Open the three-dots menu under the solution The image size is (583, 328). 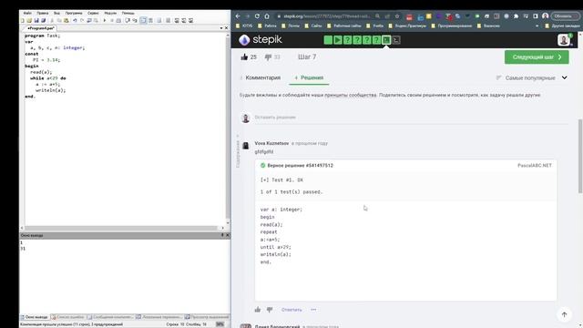pyautogui.click(x=313, y=310)
